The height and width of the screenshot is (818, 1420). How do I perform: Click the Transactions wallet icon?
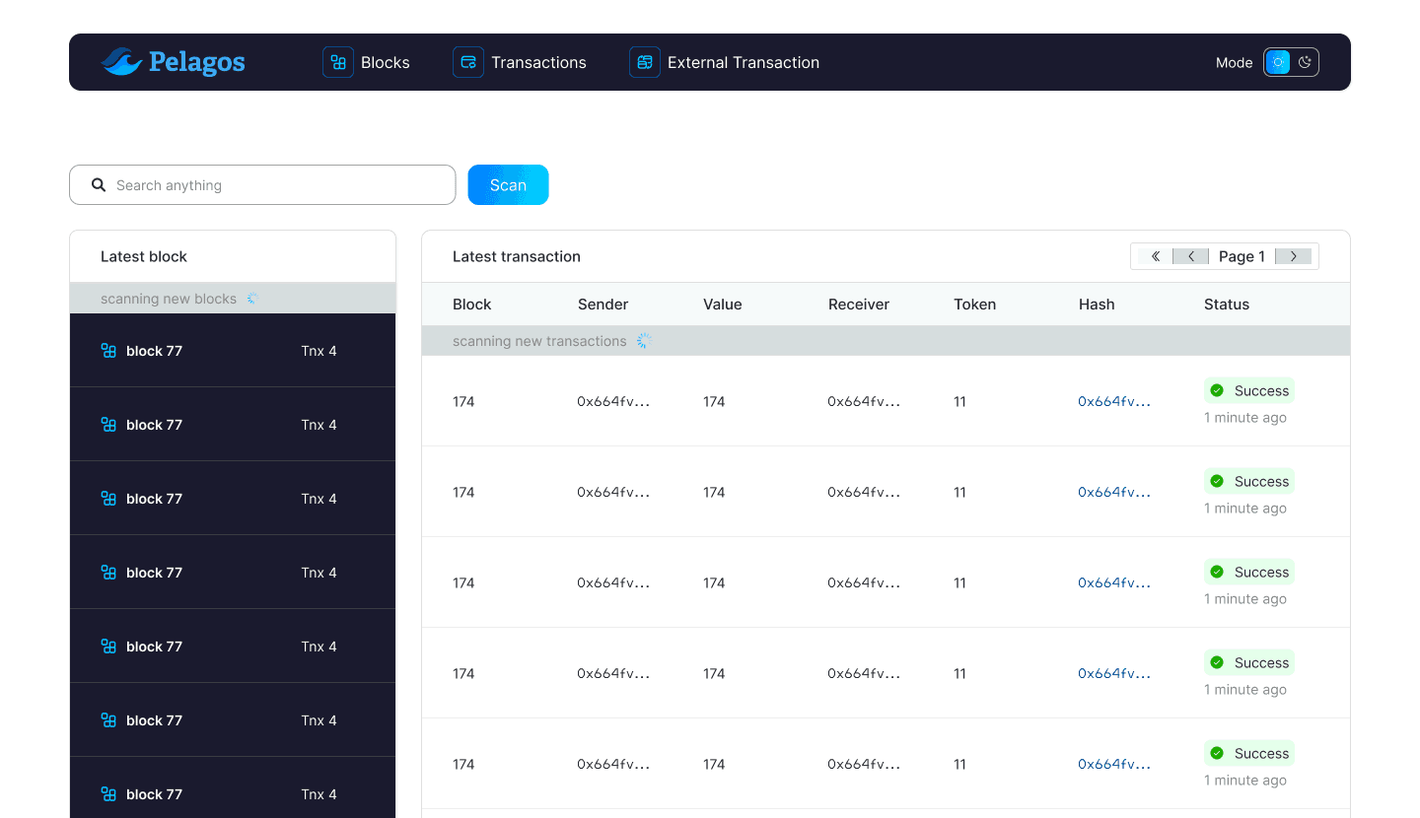468,62
